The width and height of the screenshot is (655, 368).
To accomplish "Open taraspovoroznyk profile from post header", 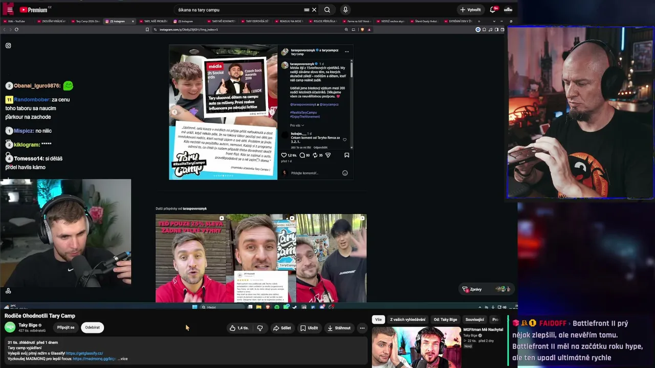I will pyautogui.click(x=302, y=50).
